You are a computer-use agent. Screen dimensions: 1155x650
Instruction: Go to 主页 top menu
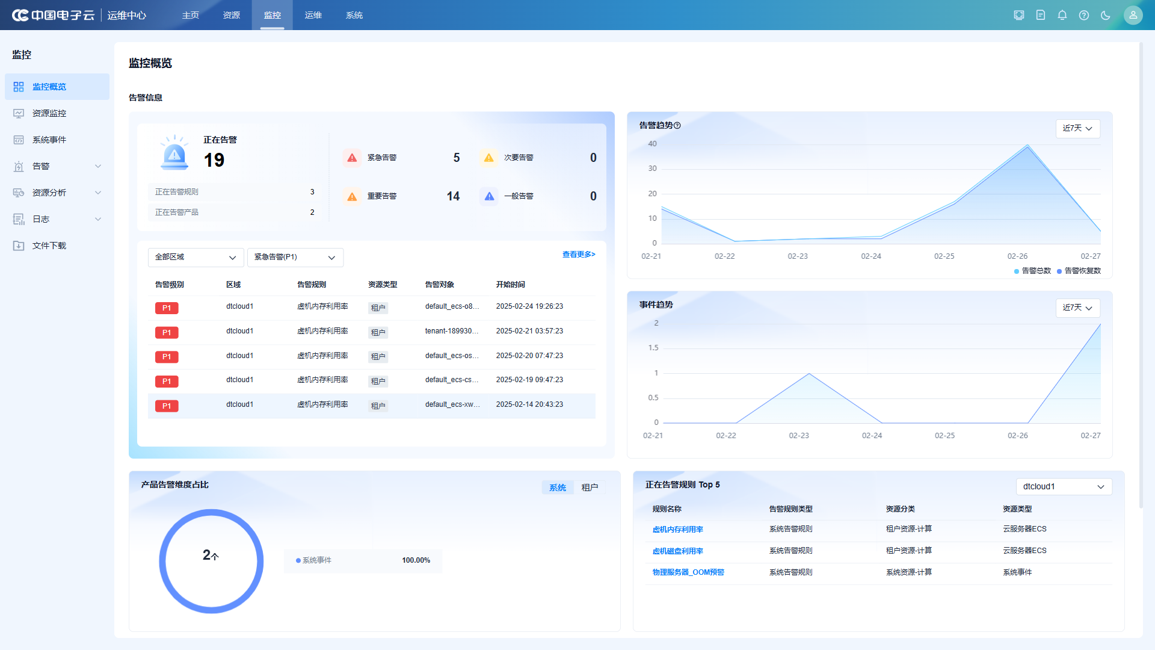(x=191, y=15)
